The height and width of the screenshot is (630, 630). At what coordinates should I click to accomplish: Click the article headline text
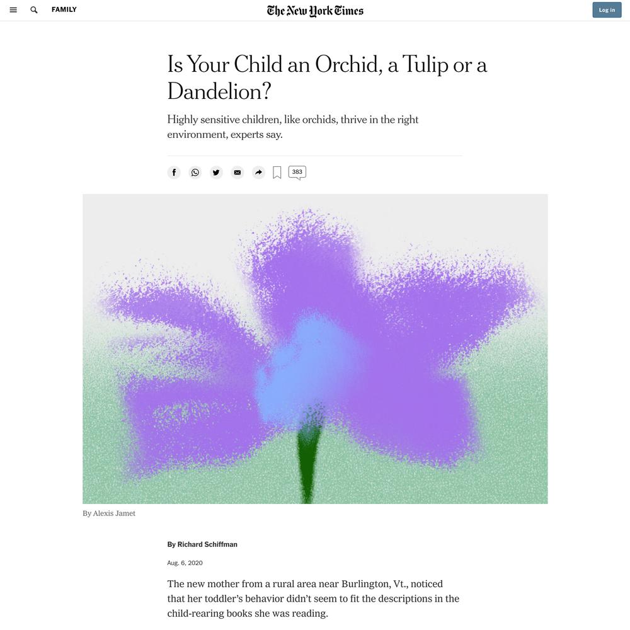coord(327,77)
